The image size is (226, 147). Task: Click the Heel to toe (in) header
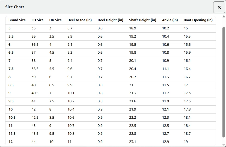(79, 20)
